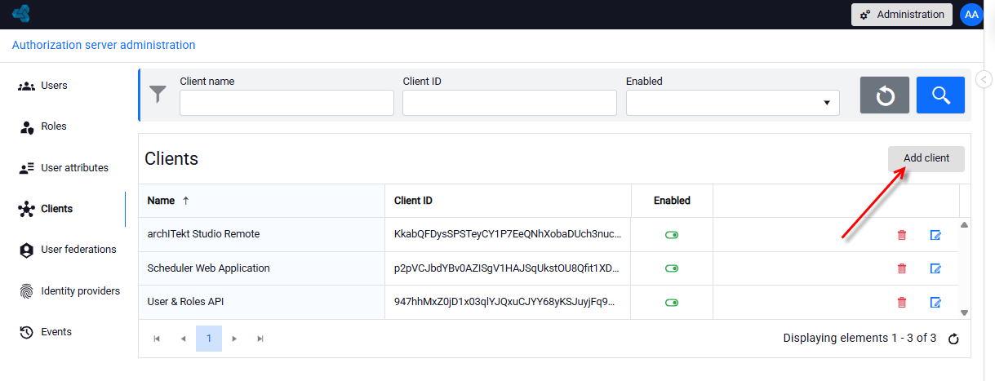
Task: Toggle Enabled for archITekt Studio Remote
Action: click(x=672, y=235)
